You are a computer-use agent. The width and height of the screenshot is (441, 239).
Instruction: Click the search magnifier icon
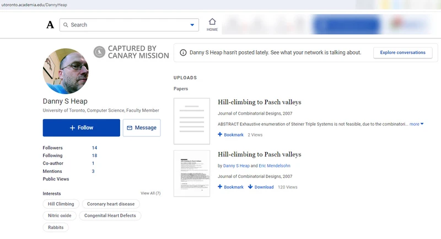[x=66, y=25]
